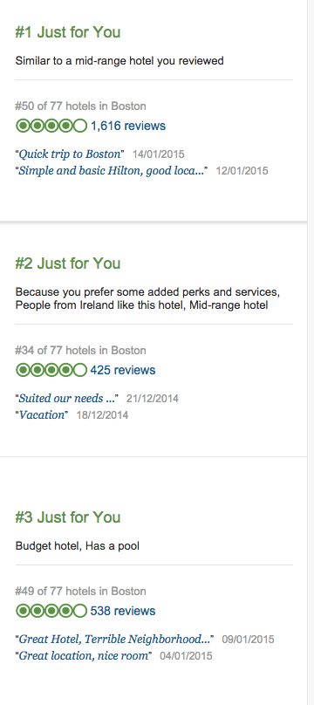Click '#50 of 77 hotels in Boston' ranking
Screen dimensions: 314x705
[x=80, y=106]
